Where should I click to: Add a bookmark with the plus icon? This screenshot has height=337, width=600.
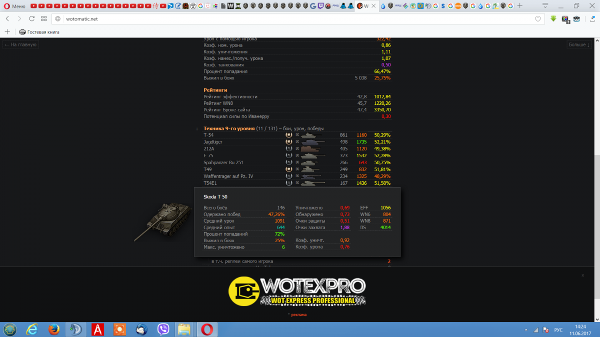(x=7, y=31)
